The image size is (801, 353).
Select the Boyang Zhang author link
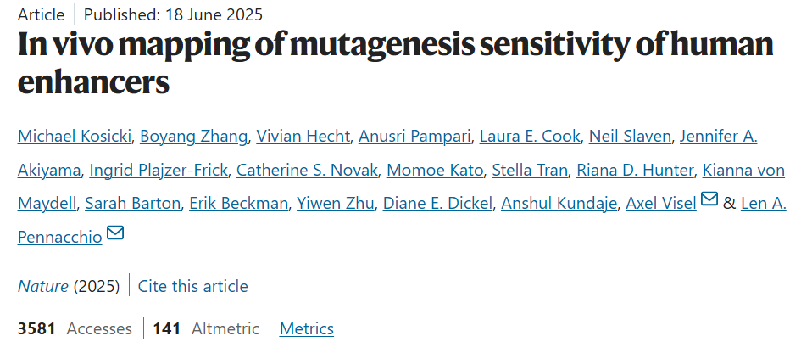(193, 136)
